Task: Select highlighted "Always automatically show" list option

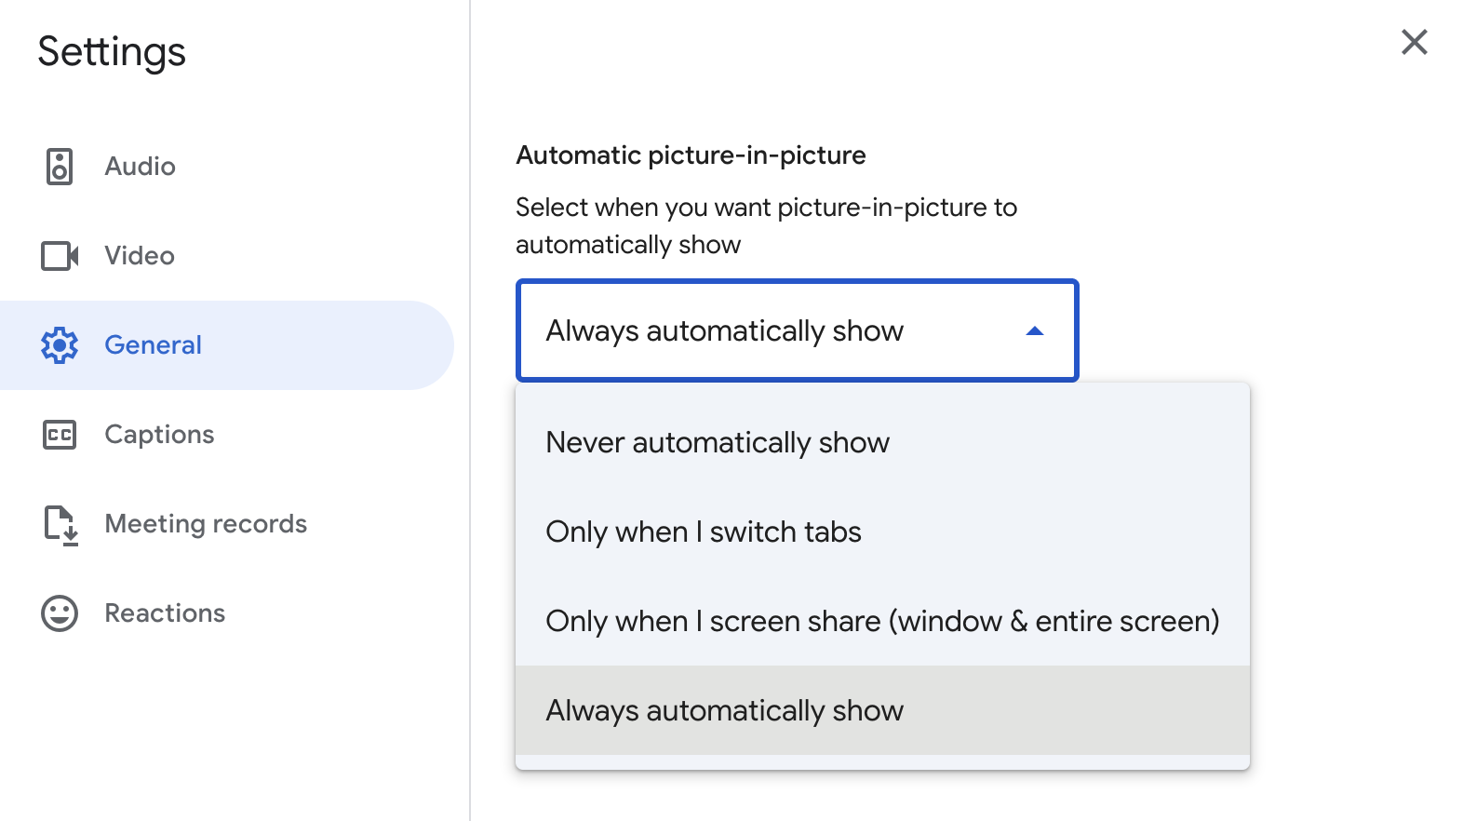Action: pos(724,710)
